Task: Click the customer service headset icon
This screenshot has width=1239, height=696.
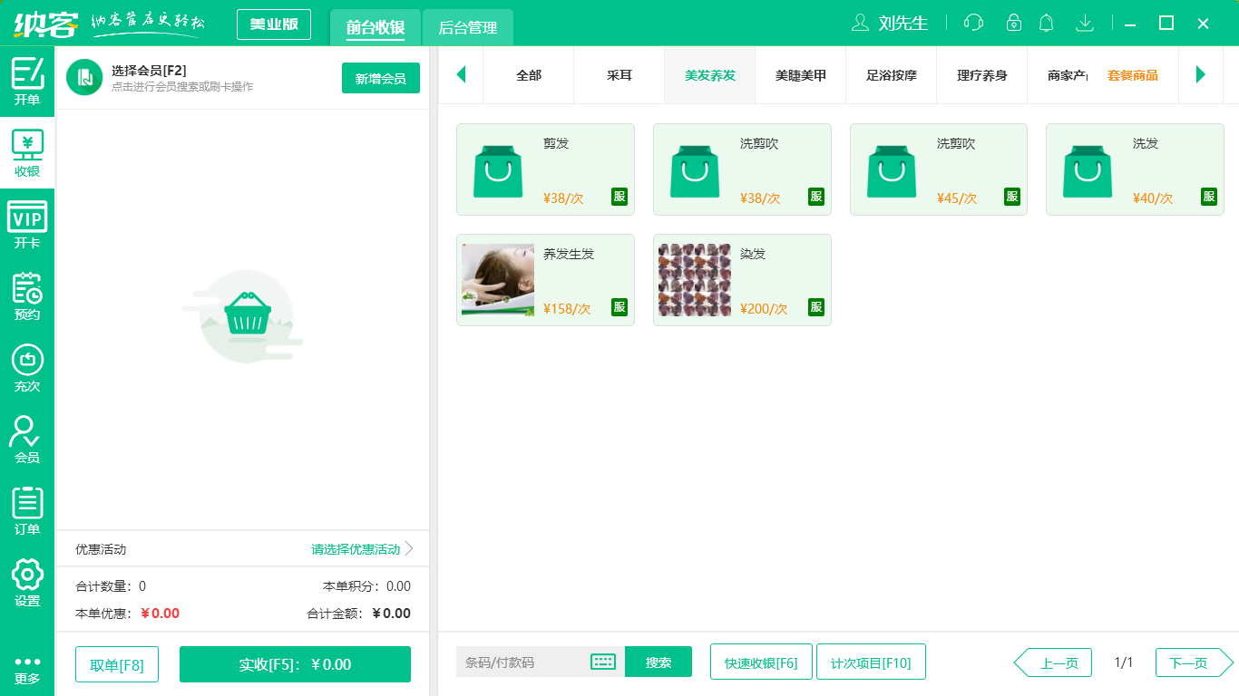Action: pos(973,23)
